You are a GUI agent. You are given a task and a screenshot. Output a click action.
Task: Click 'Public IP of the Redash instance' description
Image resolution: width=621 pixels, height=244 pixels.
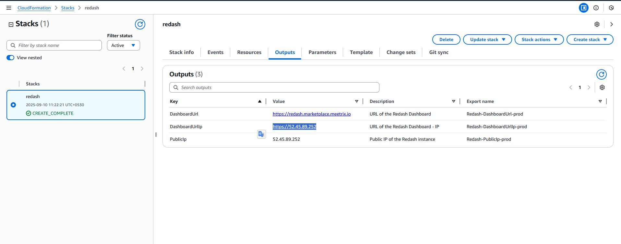coord(402,139)
